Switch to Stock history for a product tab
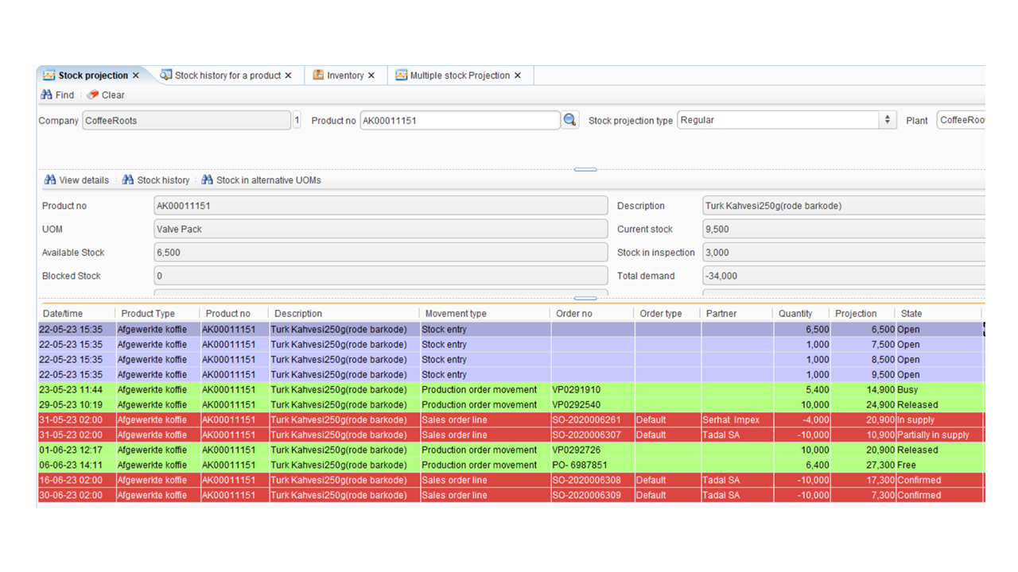 [x=227, y=75]
